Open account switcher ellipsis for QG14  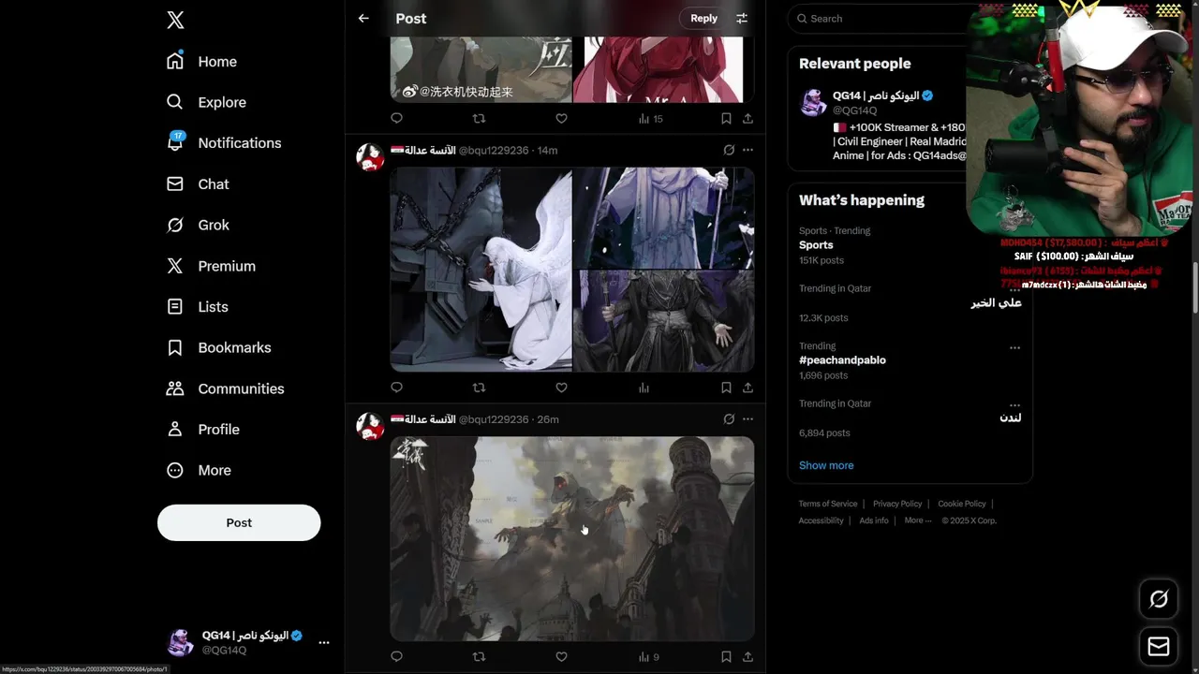(x=324, y=642)
